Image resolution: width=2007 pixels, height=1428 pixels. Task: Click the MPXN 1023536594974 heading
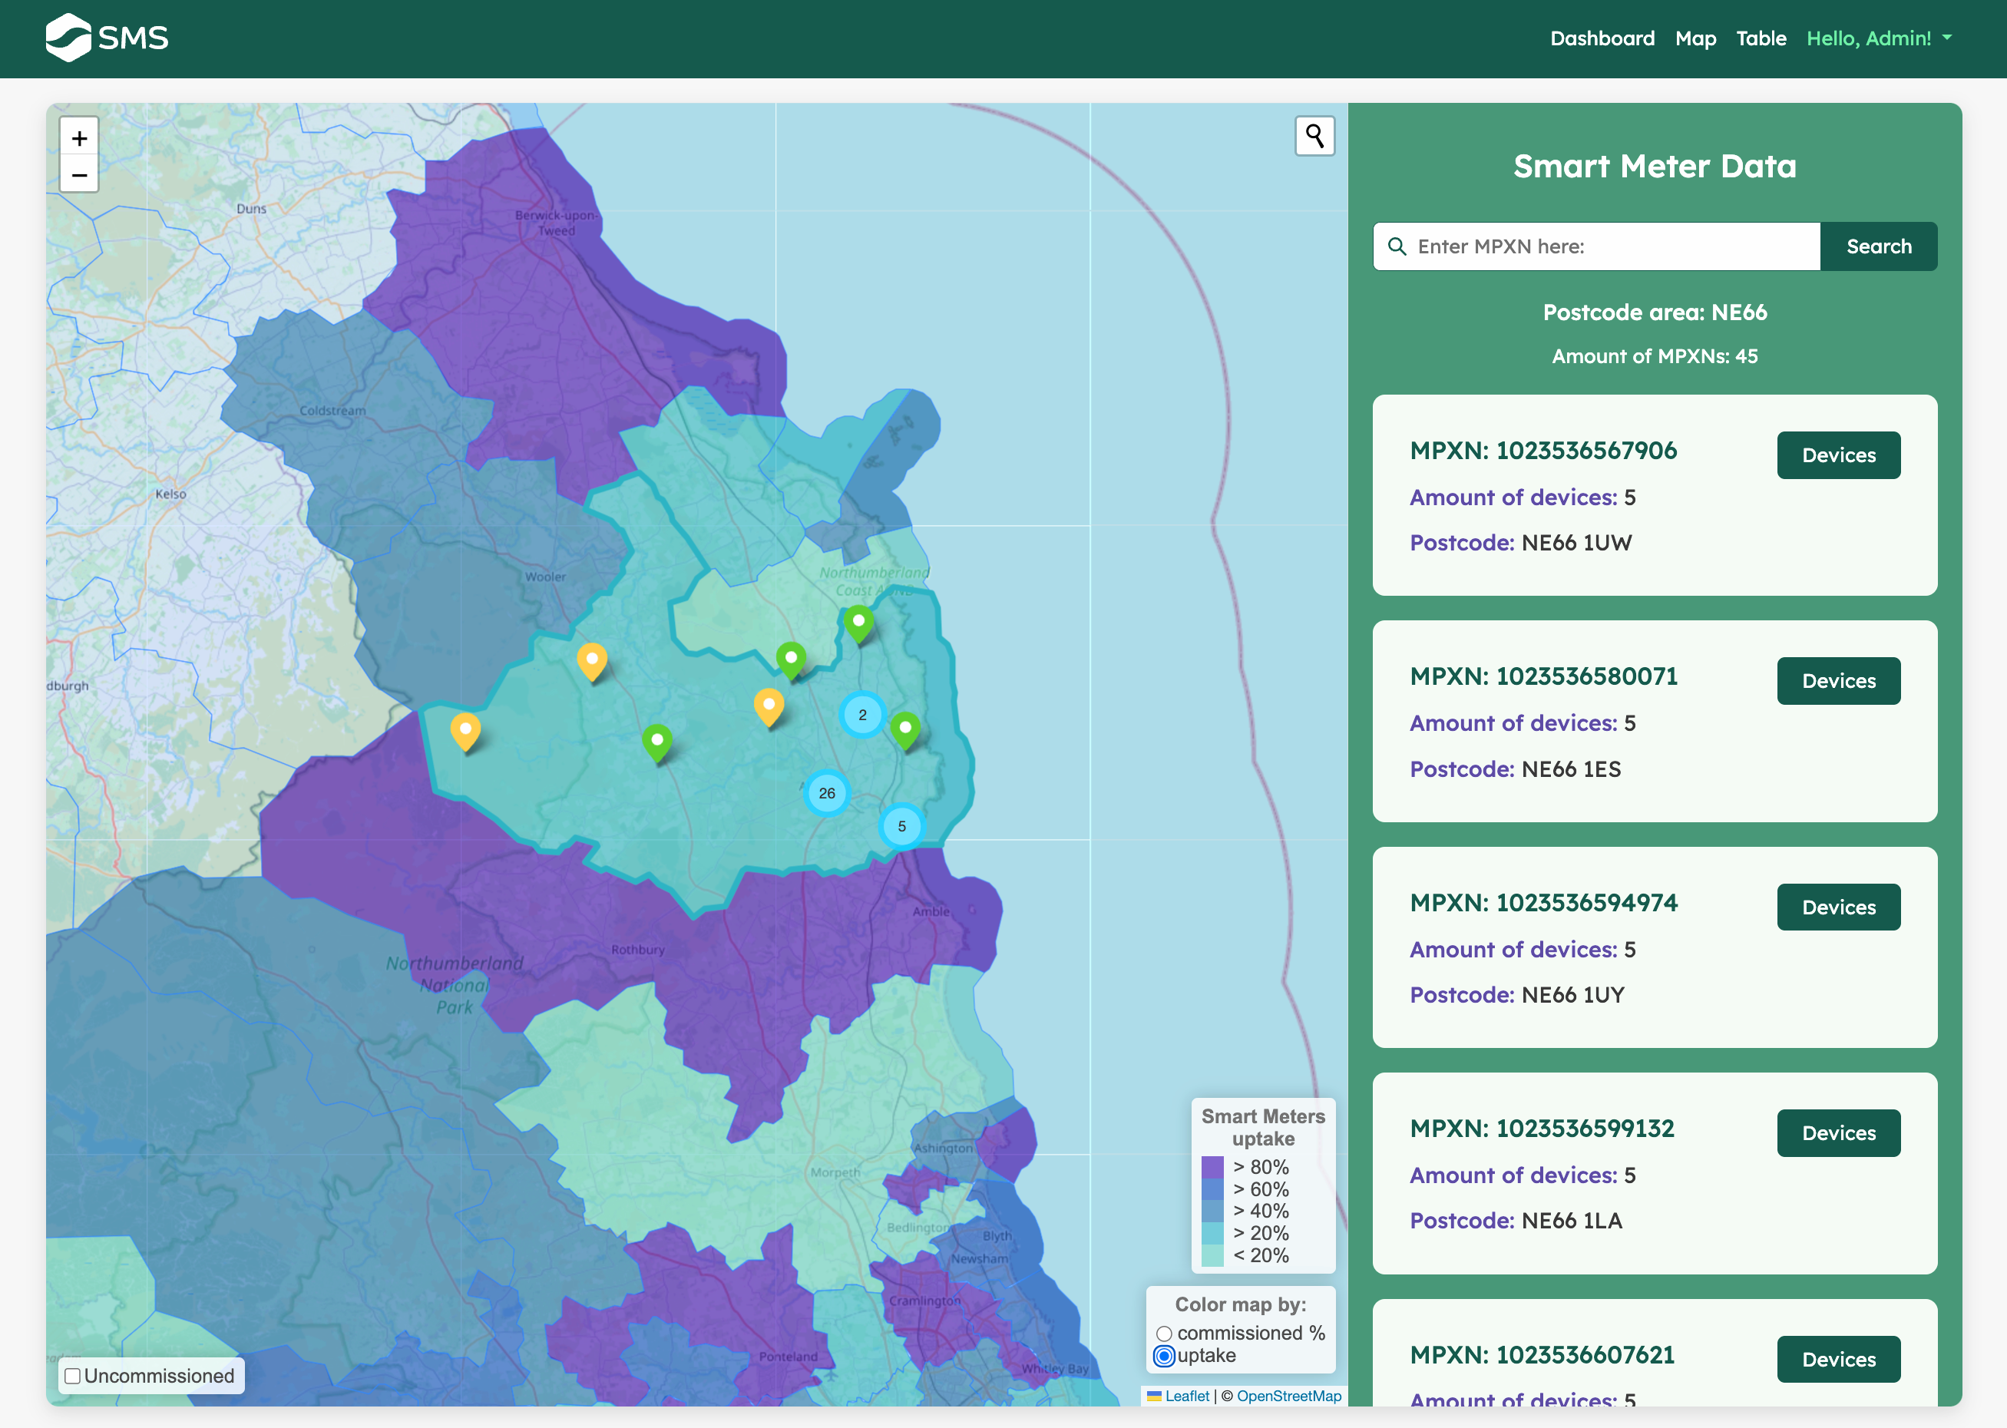[1542, 903]
